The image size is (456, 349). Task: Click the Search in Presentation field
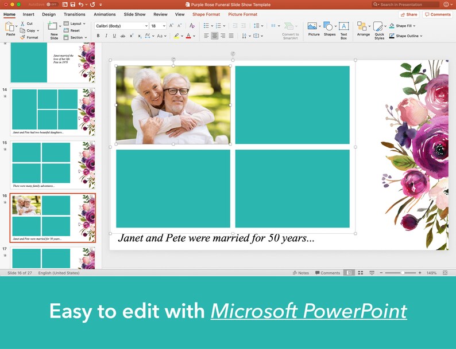[405, 5]
